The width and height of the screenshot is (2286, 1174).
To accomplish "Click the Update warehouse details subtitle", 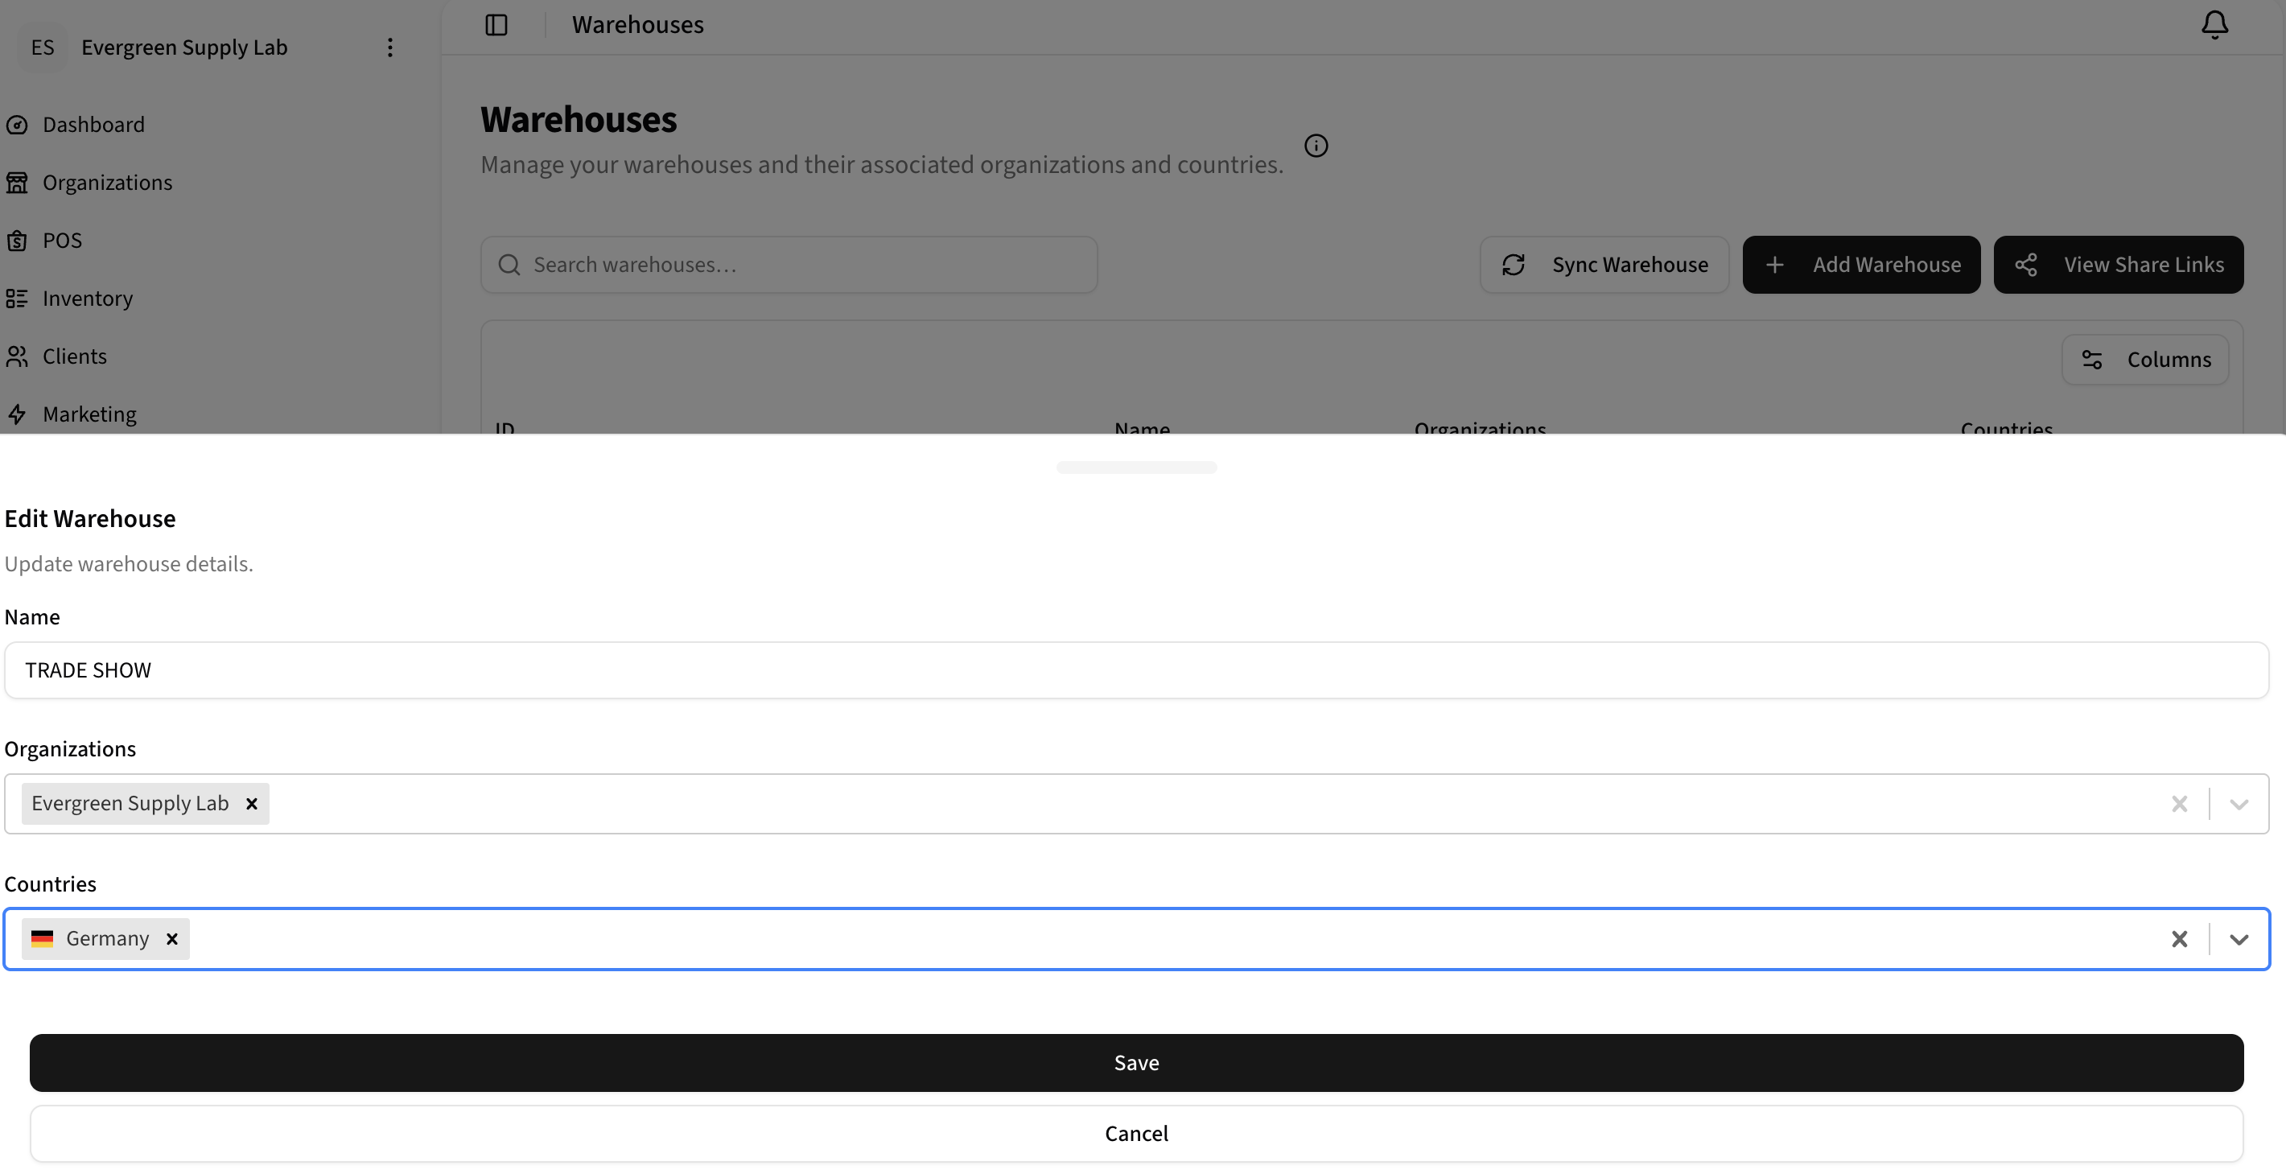I will (129, 564).
